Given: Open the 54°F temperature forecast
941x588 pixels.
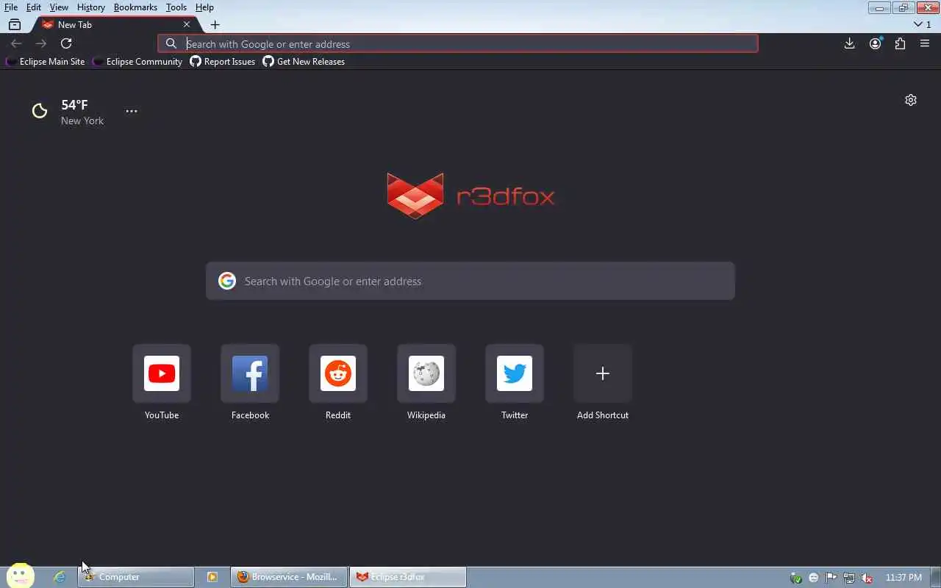Looking at the screenshot, I should coord(74,105).
